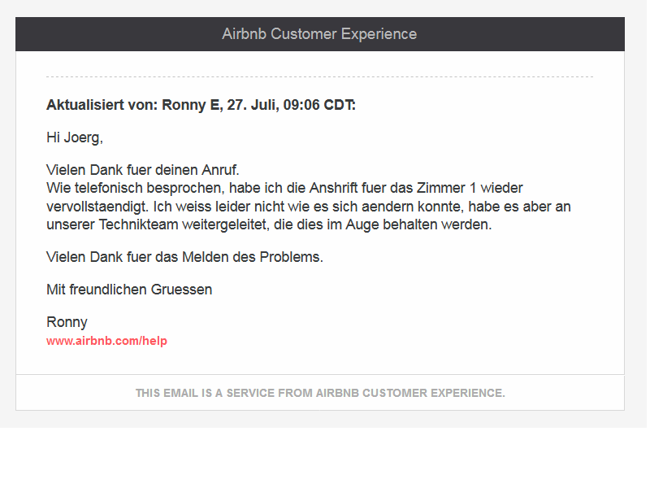Click the phrase 'im Auge behalten werden'

pos(418,224)
